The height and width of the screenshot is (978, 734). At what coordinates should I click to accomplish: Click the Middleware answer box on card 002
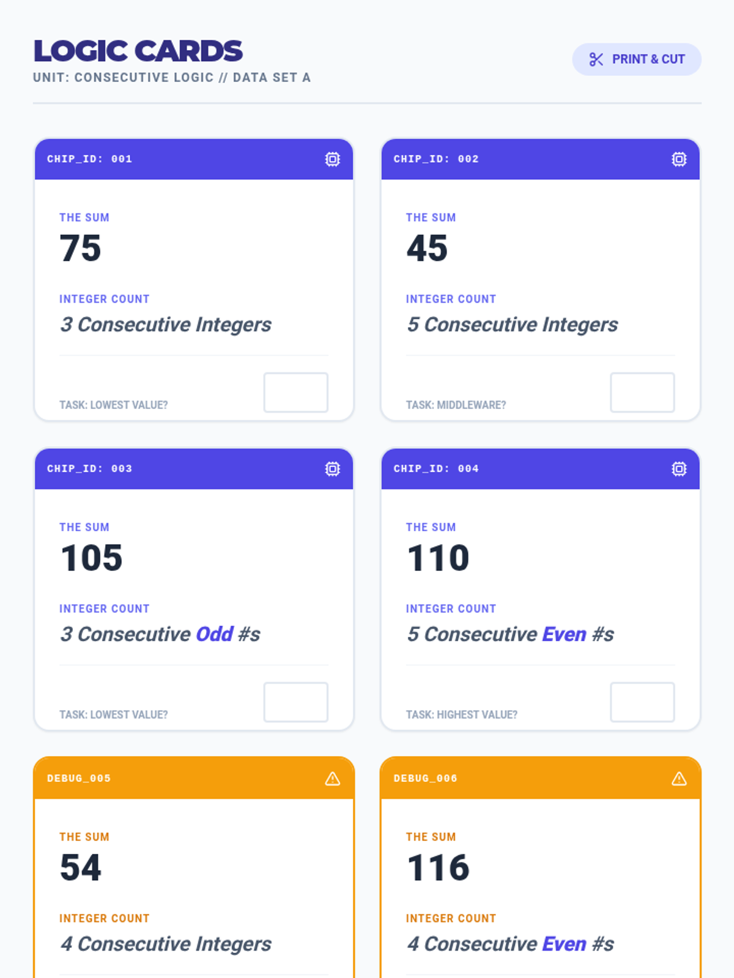642,392
